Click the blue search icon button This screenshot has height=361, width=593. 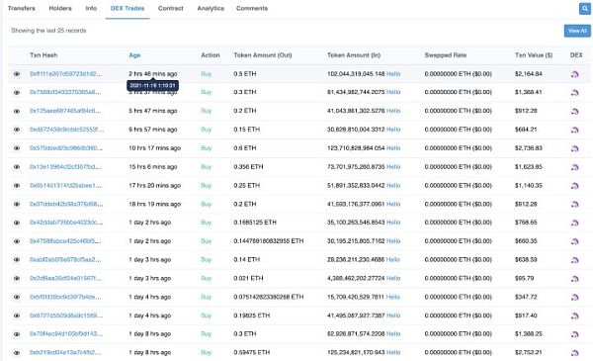click(x=585, y=8)
